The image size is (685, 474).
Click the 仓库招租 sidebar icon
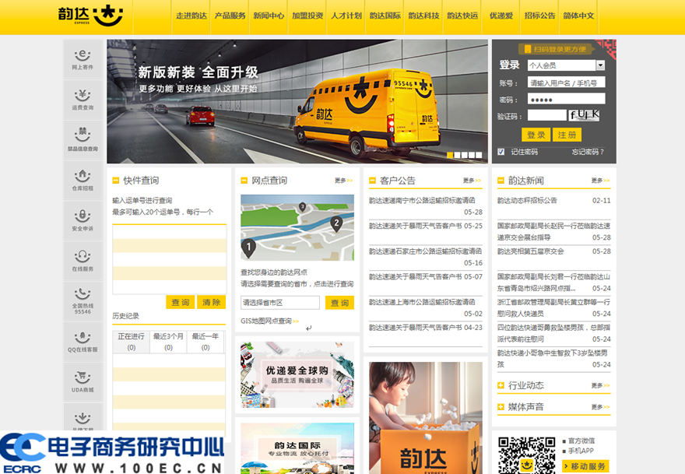coord(83,181)
